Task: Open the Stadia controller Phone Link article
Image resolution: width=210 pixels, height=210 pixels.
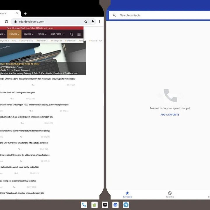Action: [x=24, y=143]
